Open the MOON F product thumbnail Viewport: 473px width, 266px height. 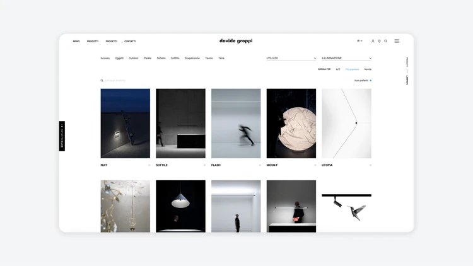point(291,124)
